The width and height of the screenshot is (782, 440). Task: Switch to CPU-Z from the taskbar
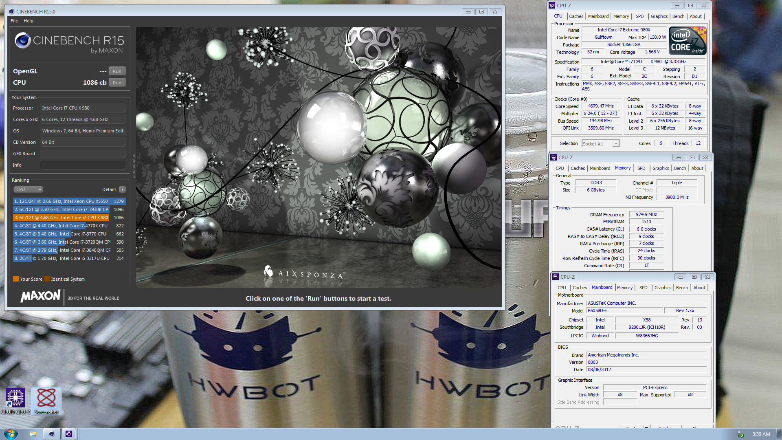pos(69,434)
